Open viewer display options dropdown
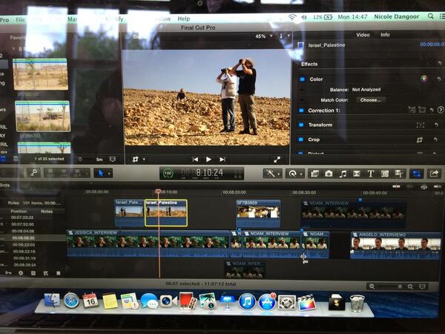The width and height of the screenshot is (445, 334). click(x=285, y=36)
